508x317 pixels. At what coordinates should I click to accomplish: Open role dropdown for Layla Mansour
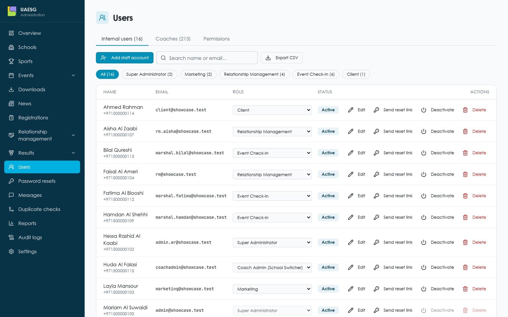272,289
